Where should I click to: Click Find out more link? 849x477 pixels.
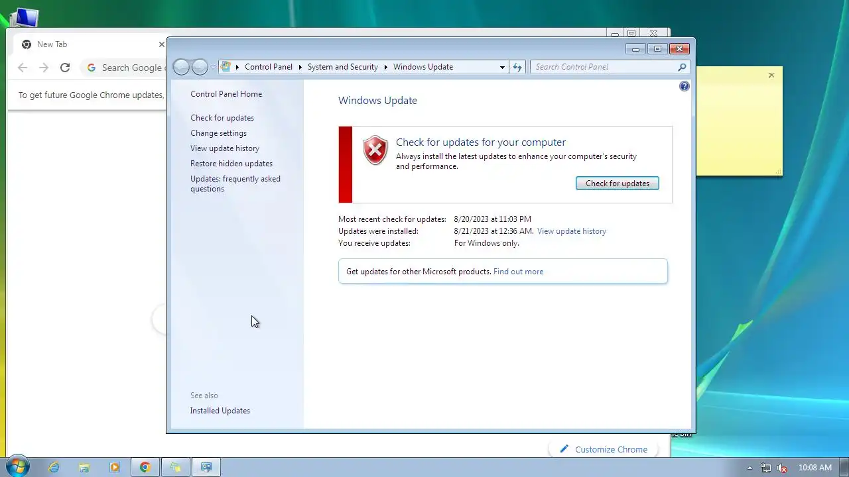[x=518, y=272]
